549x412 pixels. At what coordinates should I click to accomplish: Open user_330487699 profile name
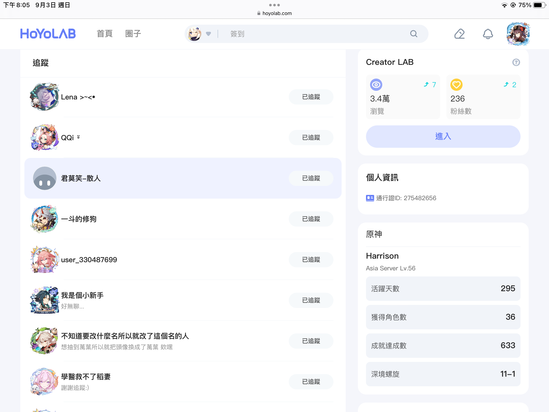click(x=89, y=260)
